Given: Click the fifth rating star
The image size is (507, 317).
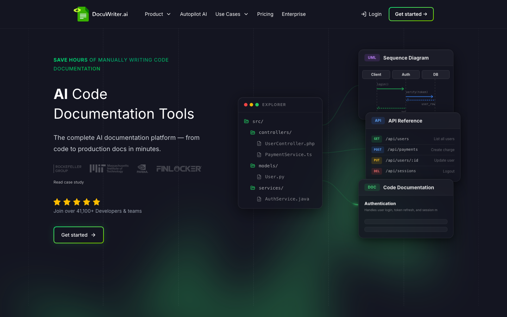Looking at the screenshot, I should (96, 202).
